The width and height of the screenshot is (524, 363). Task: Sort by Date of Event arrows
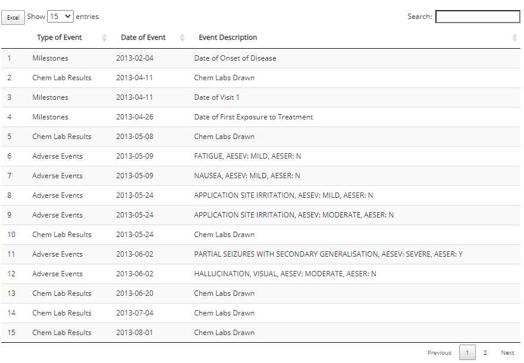coord(182,38)
